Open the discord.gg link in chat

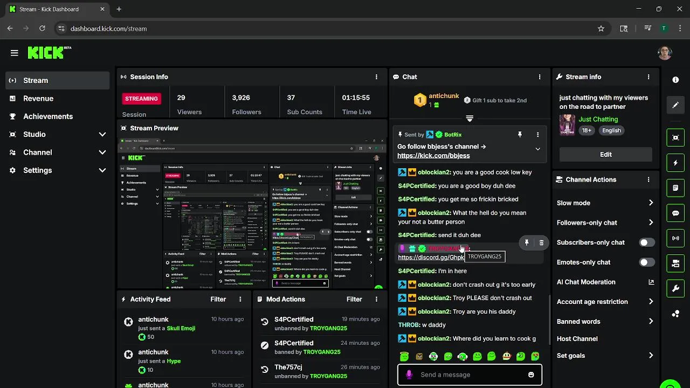(x=431, y=258)
